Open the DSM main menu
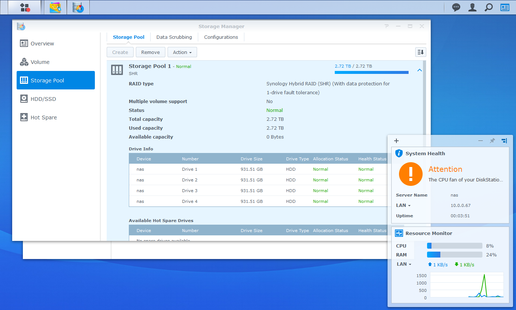 [x=24, y=7]
